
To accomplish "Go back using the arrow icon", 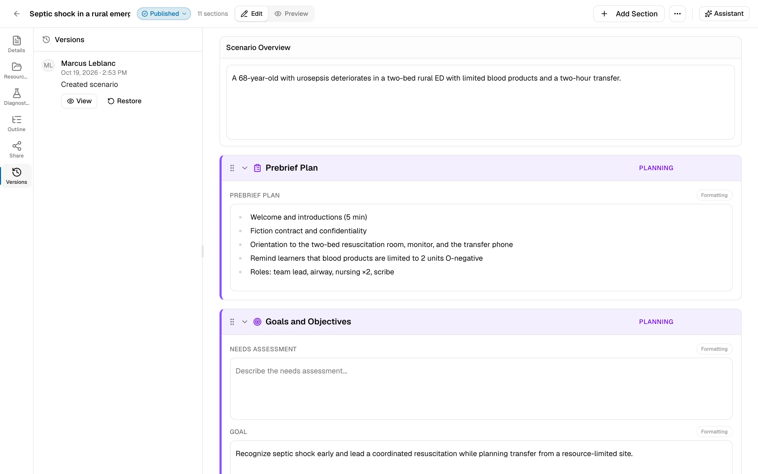I will [x=17, y=14].
